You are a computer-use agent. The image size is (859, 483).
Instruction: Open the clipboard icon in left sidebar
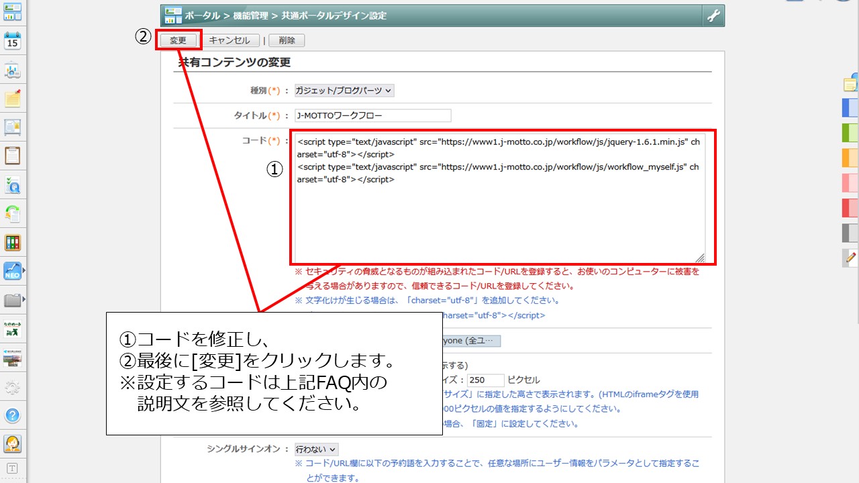[13, 156]
